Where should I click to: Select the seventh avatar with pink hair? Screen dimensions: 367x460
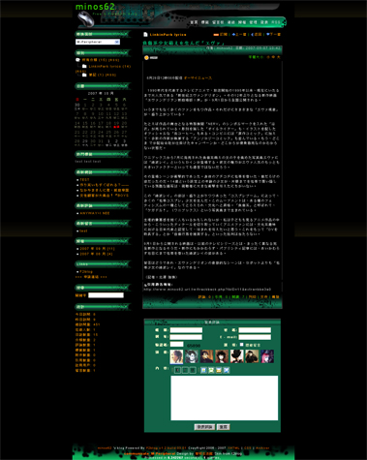(267, 356)
